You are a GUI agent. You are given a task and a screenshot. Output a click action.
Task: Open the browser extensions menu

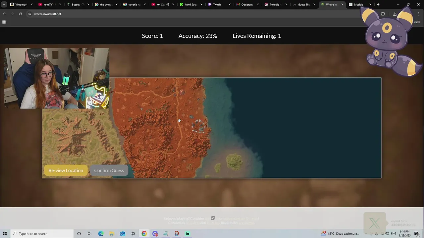click(x=383, y=14)
